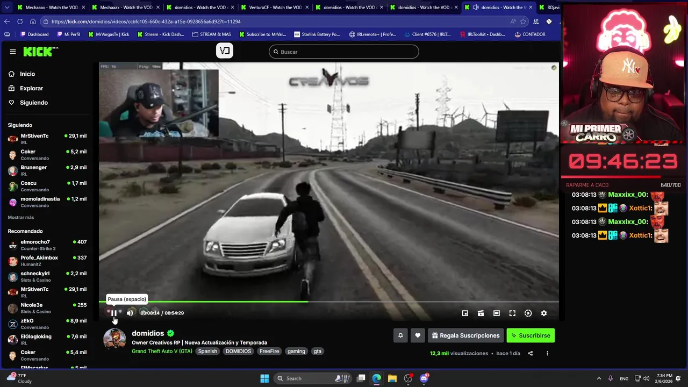Screen dimensions: 688x387
Task: Seek on the green video progress bar
Action: (x=328, y=302)
